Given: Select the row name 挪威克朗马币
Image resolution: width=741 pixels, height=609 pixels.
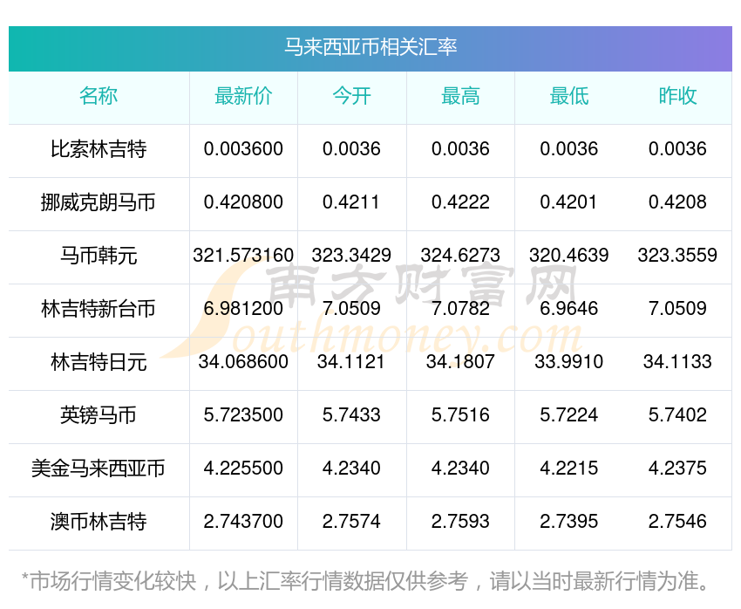Looking at the screenshot, I should pyautogui.click(x=99, y=202).
